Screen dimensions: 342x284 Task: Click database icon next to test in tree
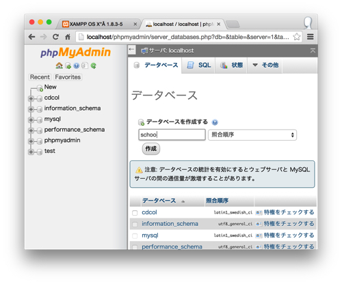40,152
